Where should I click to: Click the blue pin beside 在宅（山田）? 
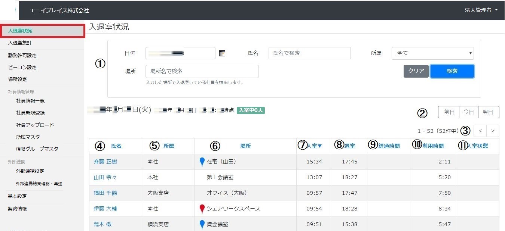(x=202, y=162)
